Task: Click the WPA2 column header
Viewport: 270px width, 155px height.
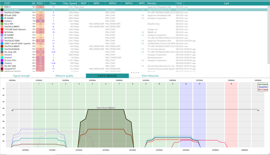Action: [x=113, y=3]
